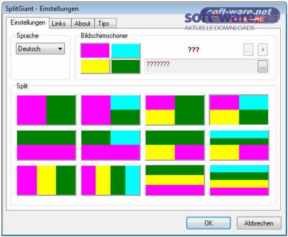This screenshot has width=288, height=237.
Task: Choose the four-quadrant split layout
Action: [x=239, y=109]
